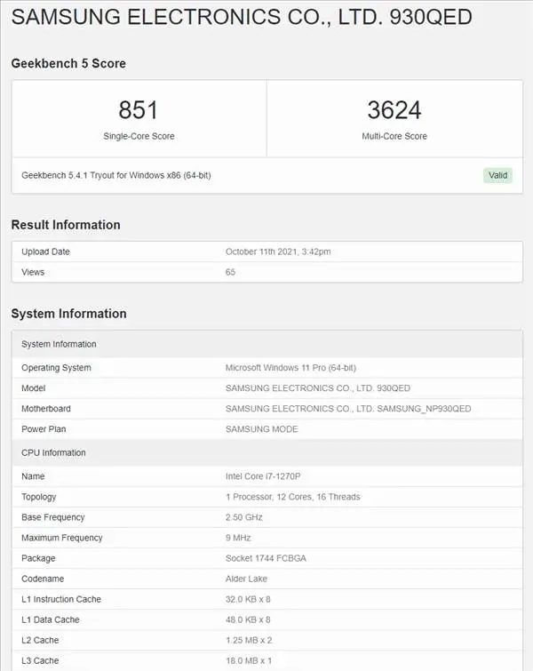
Task: Click the Views count 65
Action: click(231, 272)
